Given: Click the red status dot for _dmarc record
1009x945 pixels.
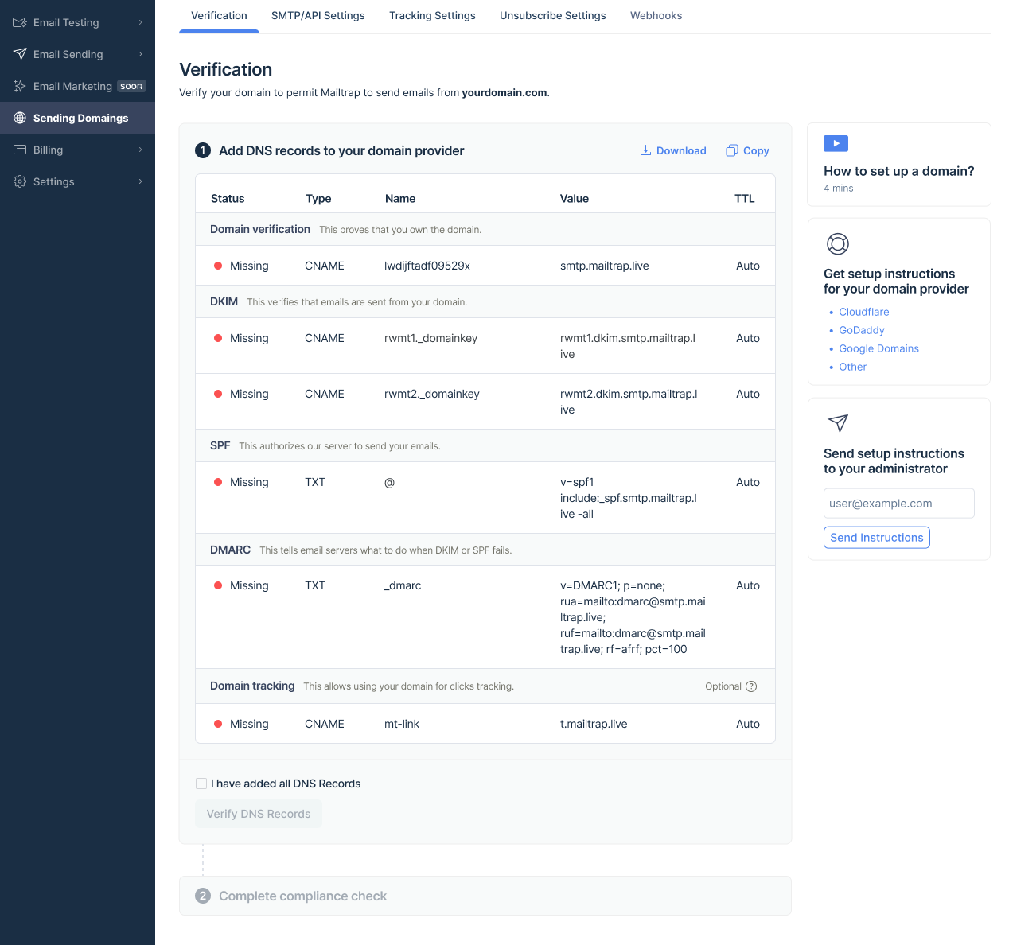Looking at the screenshot, I should click(x=218, y=585).
